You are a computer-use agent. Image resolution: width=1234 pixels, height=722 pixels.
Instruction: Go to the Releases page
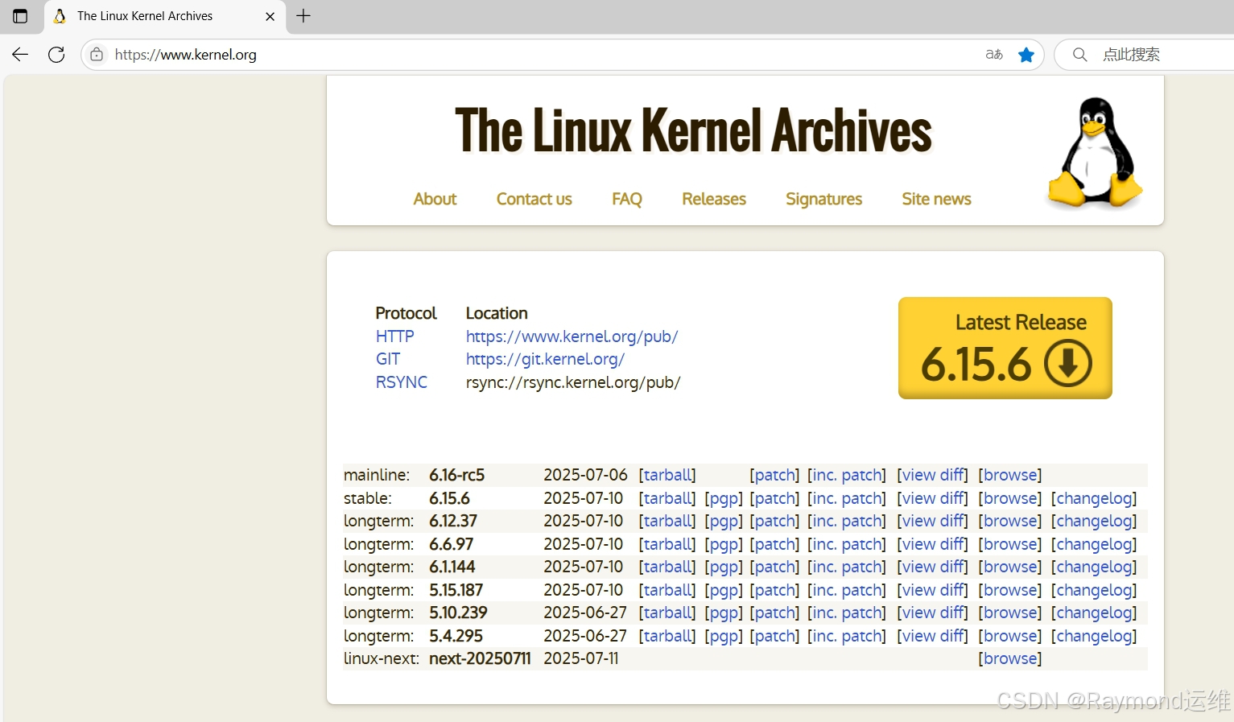pos(714,199)
